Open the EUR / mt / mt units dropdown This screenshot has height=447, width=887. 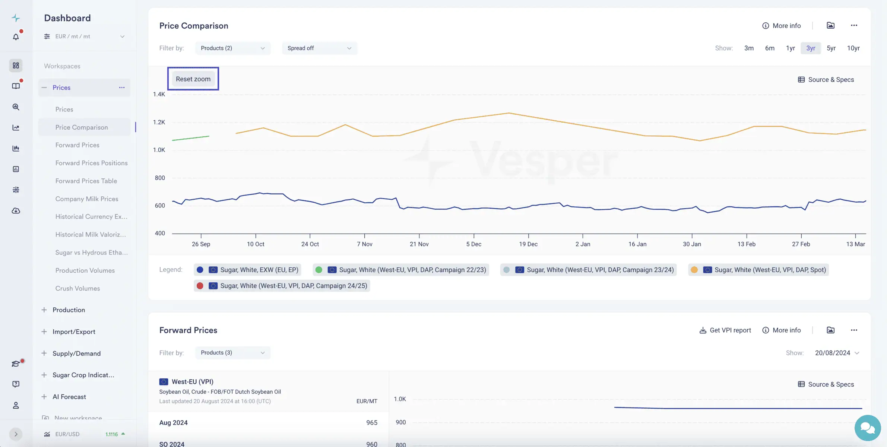pyautogui.click(x=84, y=37)
